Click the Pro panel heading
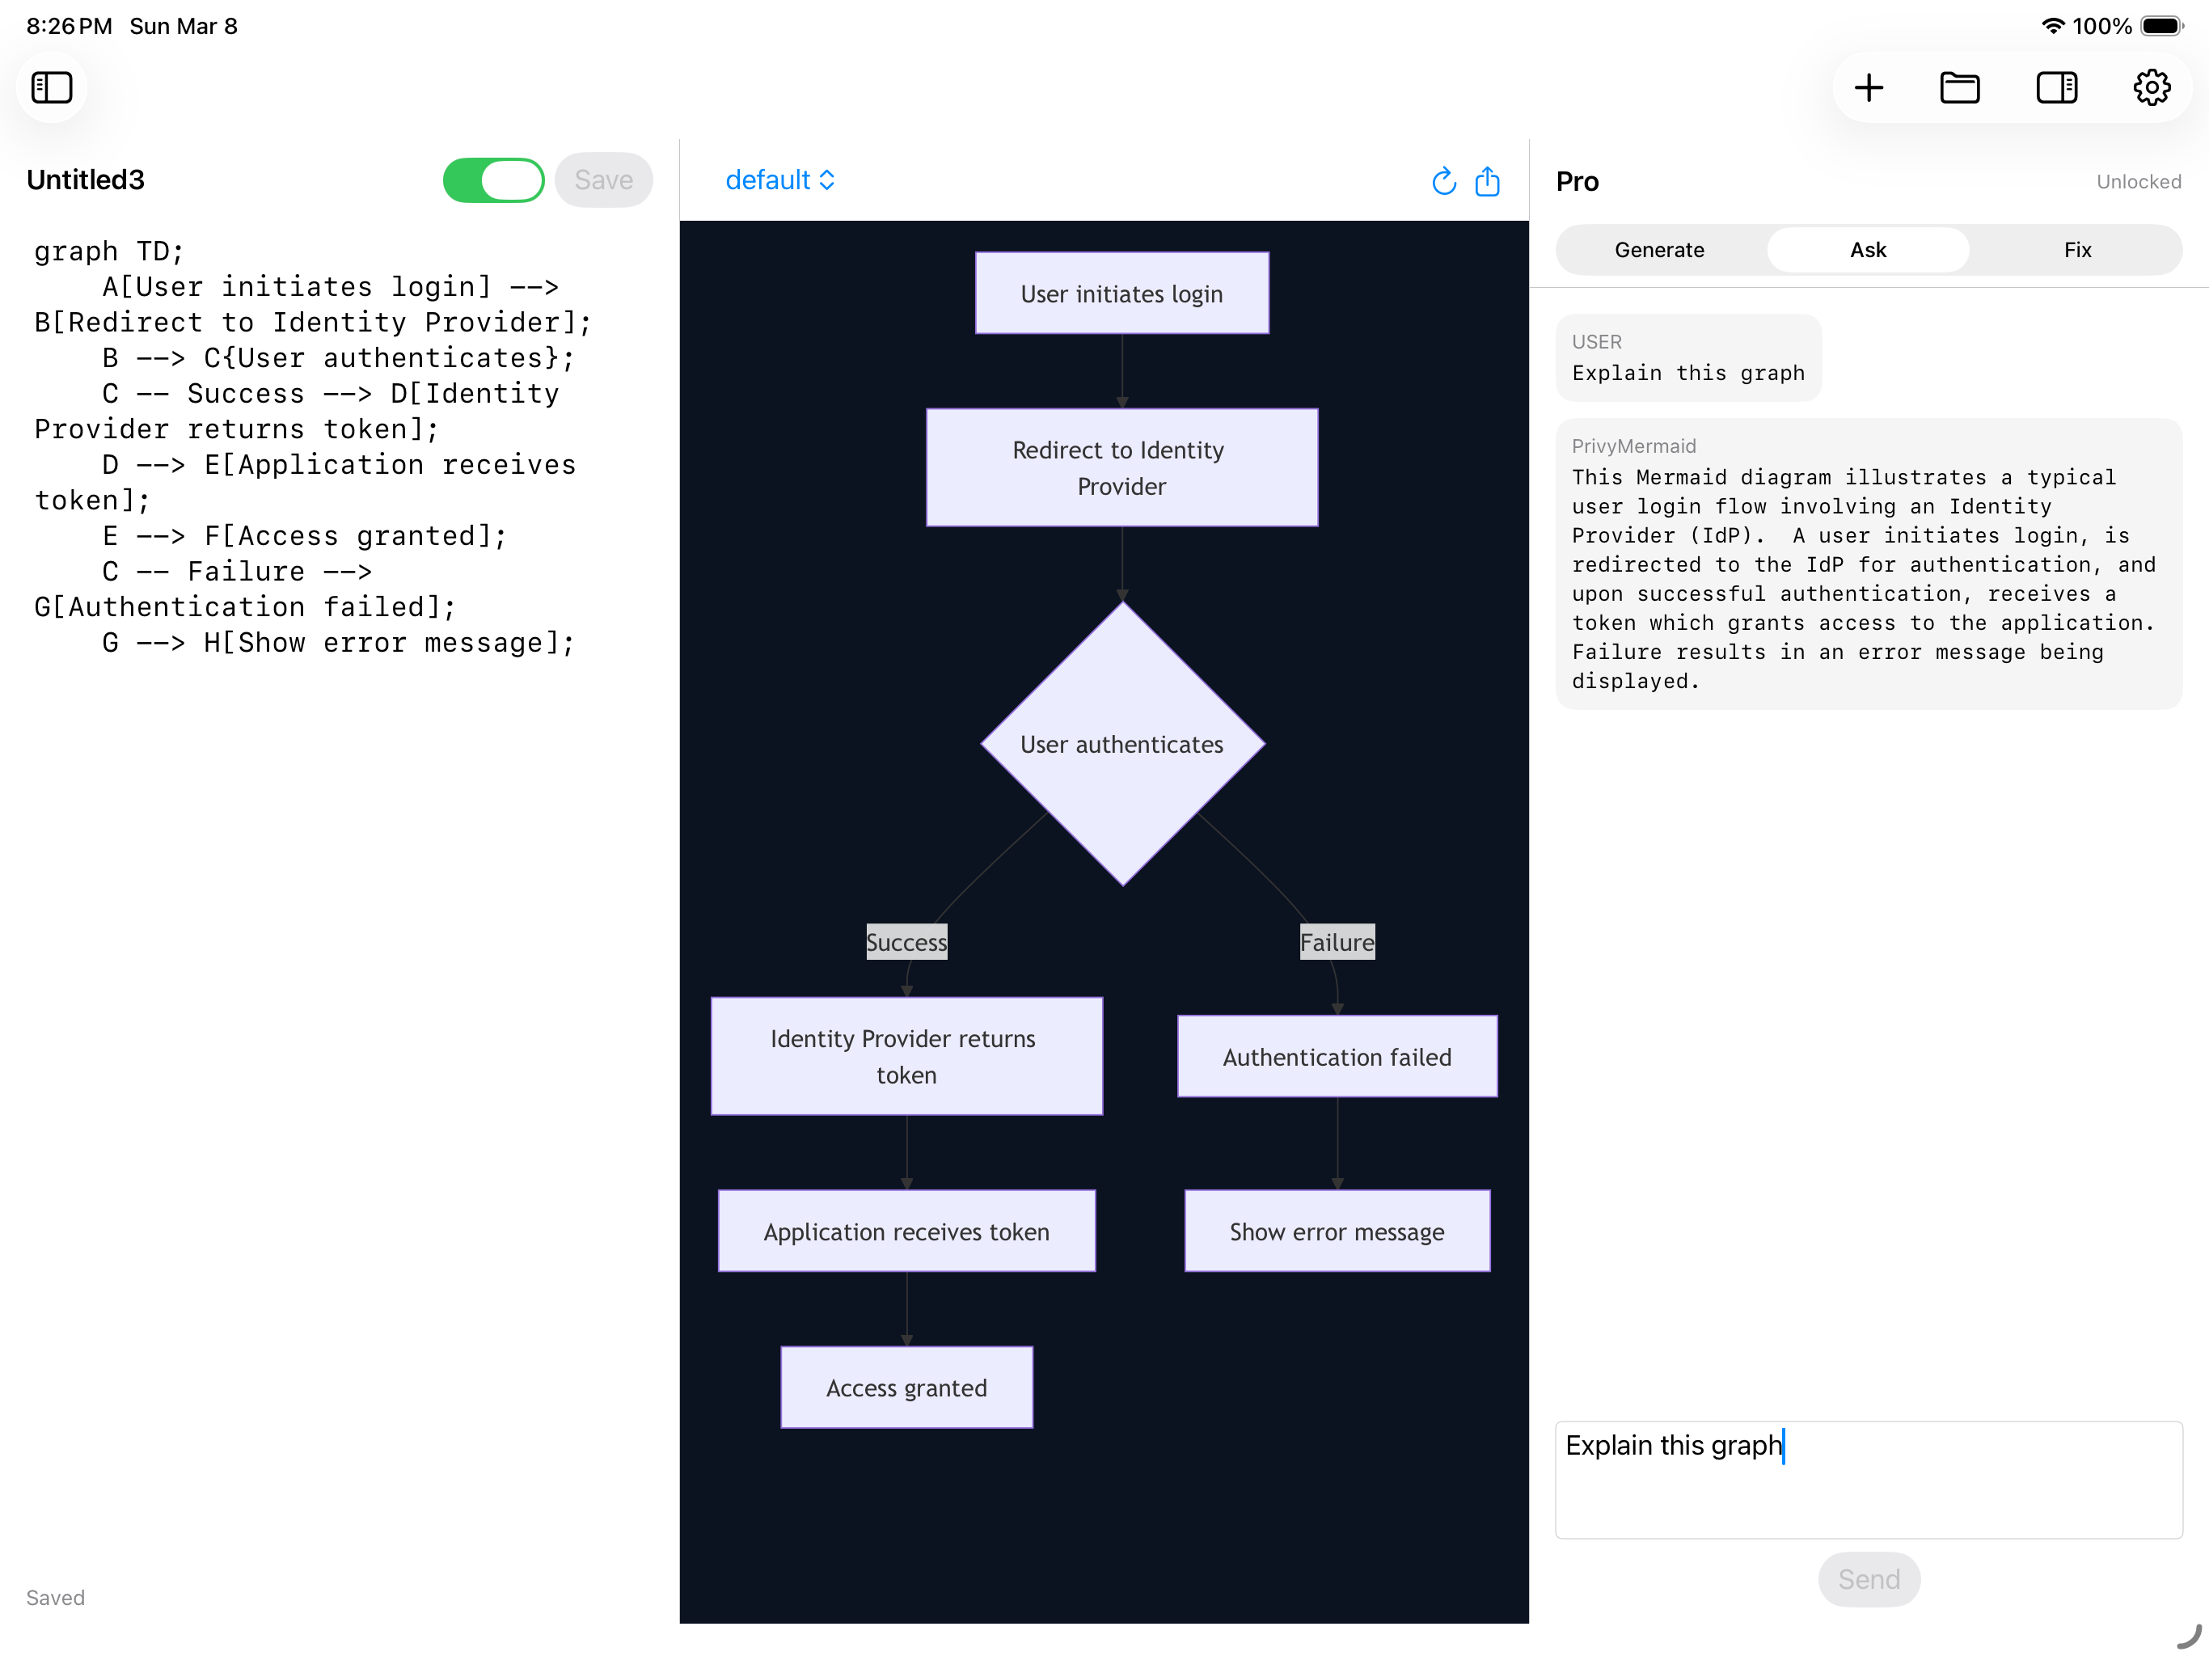2209x1656 pixels. (x=1577, y=181)
